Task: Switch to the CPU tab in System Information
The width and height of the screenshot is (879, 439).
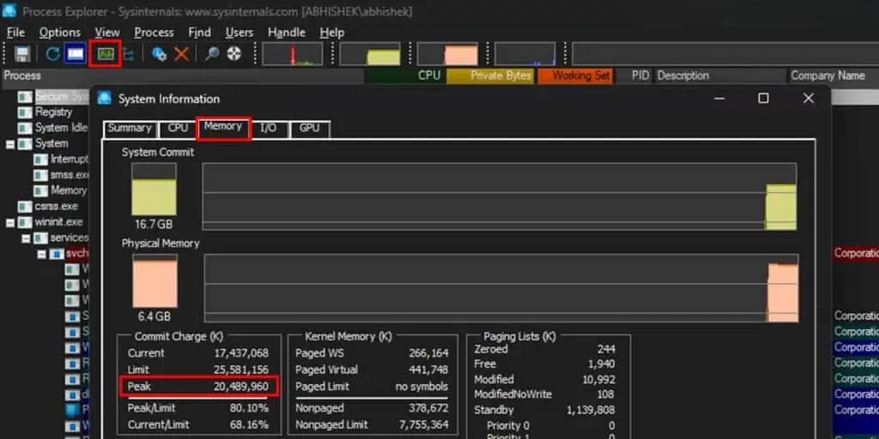Action: (178, 129)
